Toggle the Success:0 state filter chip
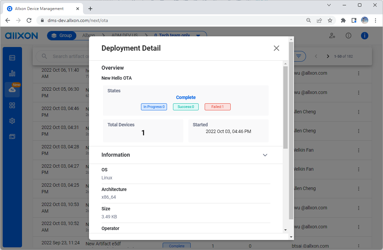This screenshot has height=250, width=383. click(186, 107)
